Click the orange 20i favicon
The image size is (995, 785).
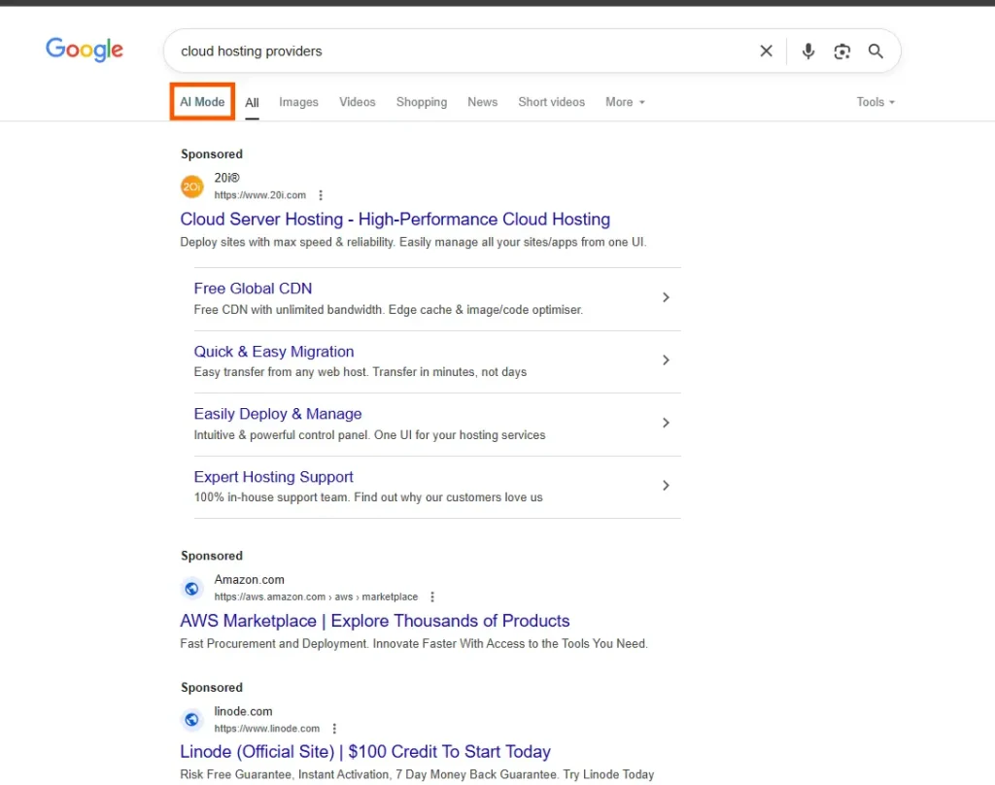[192, 187]
